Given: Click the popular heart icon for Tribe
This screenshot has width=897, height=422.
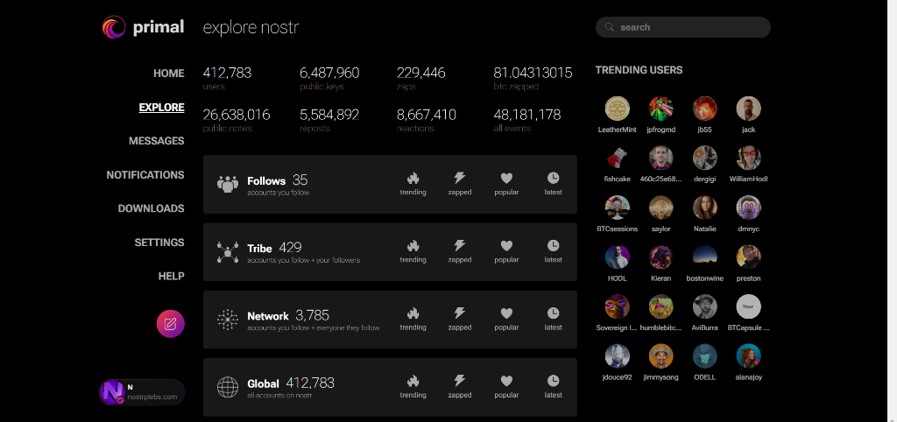Looking at the screenshot, I should coord(506,246).
